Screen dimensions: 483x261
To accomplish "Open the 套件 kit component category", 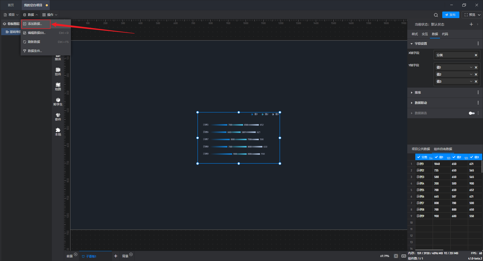I will [58, 117].
